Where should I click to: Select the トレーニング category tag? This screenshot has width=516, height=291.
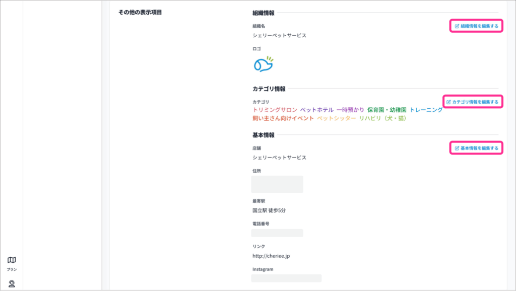tap(426, 110)
